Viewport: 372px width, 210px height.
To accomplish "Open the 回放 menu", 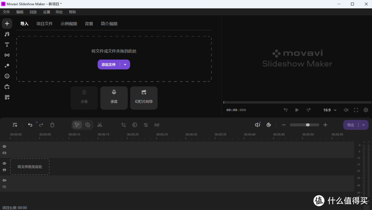I will [x=33, y=12].
